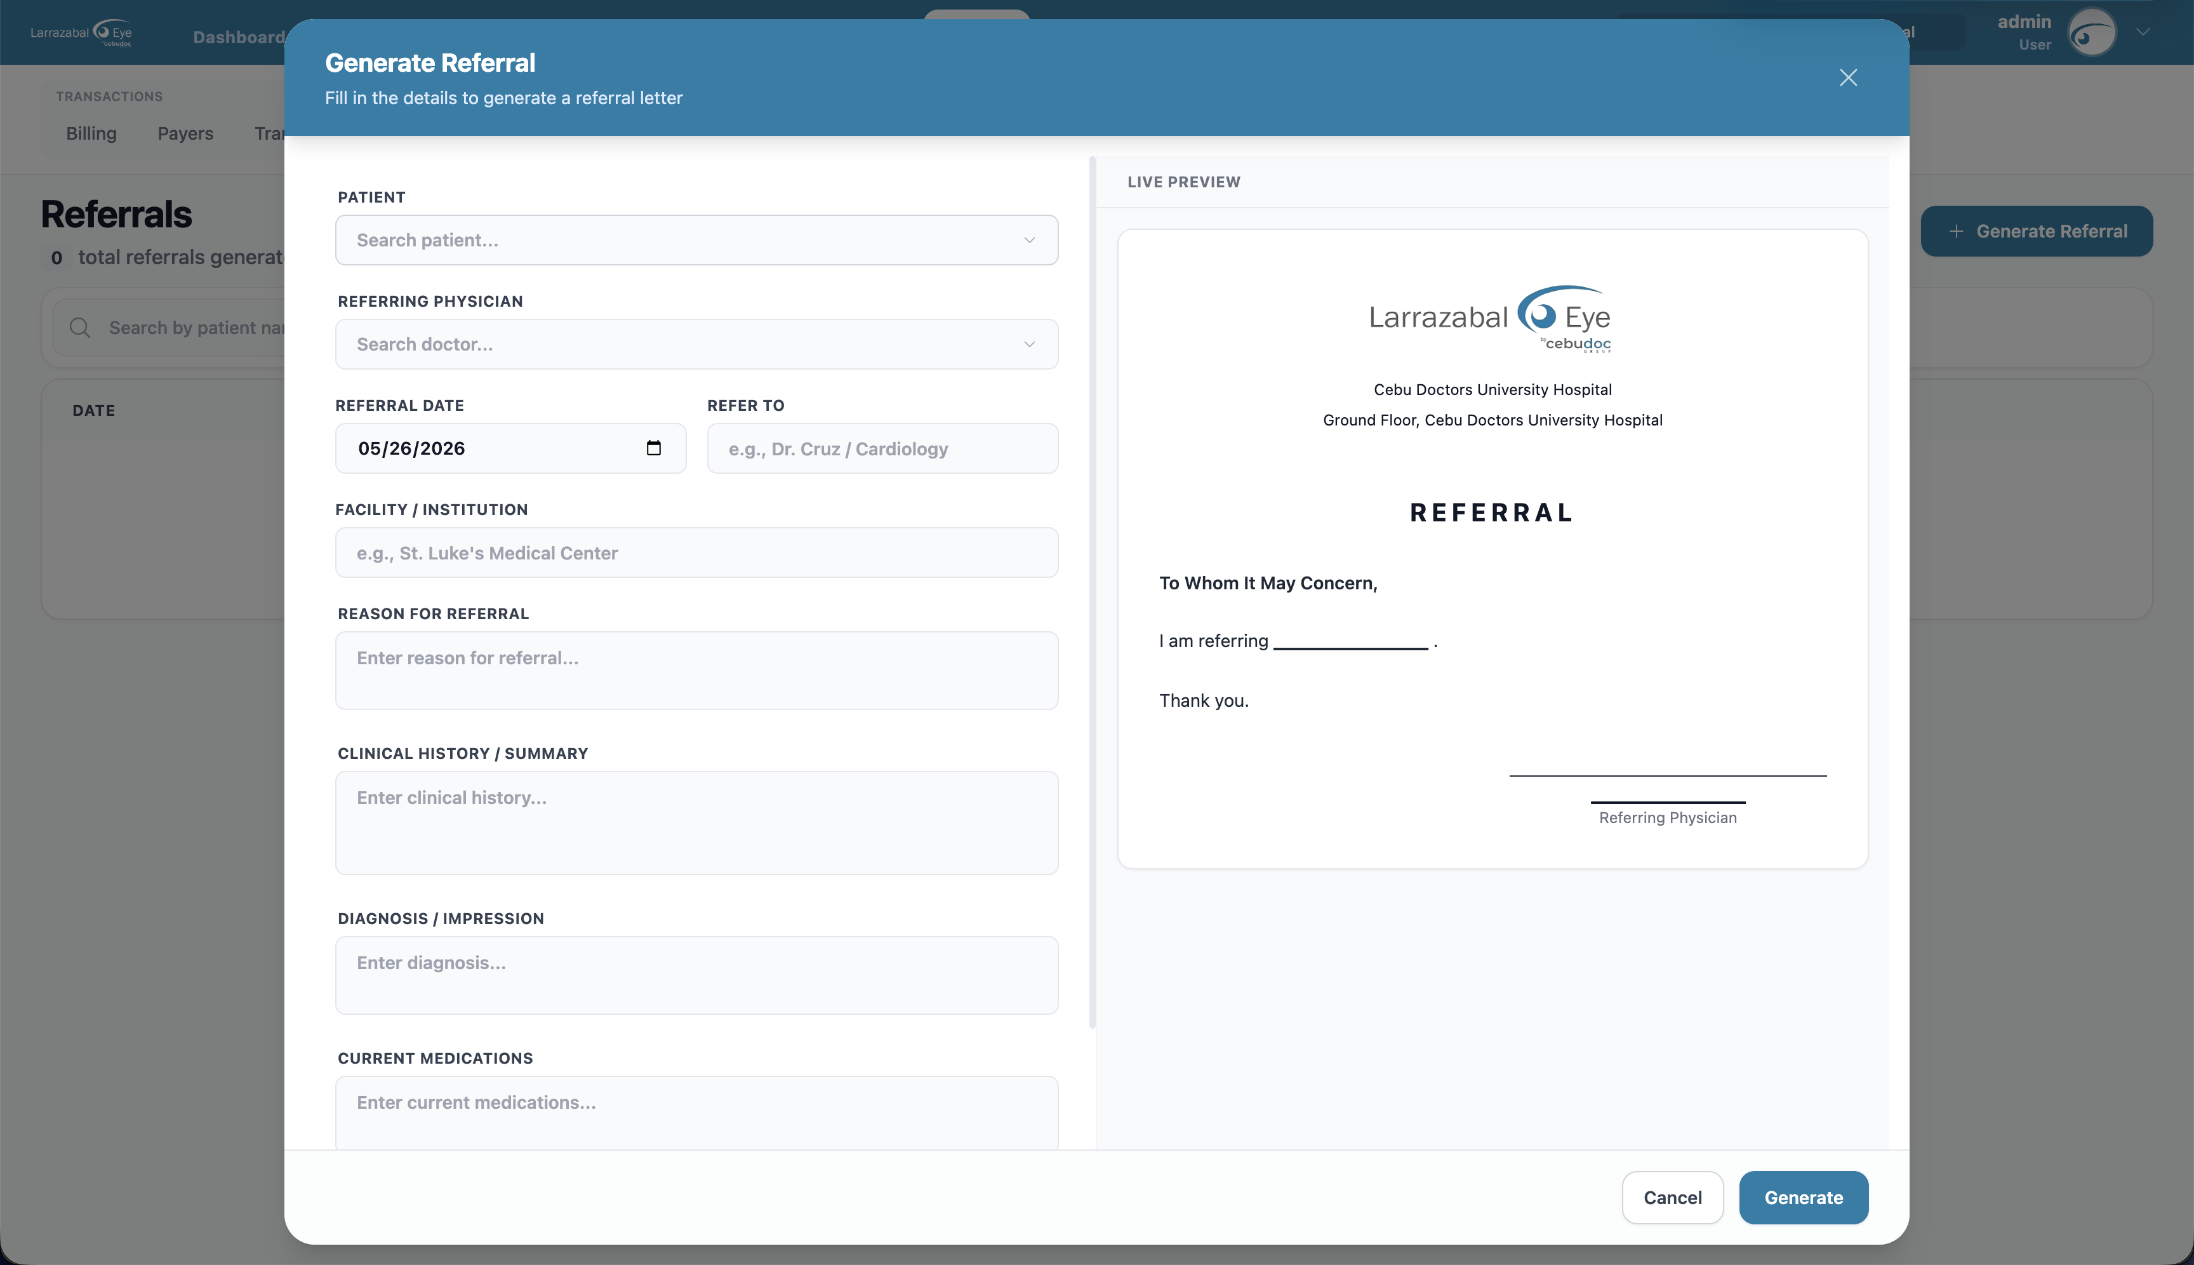This screenshot has height=1265, width=2194.
Task: Click the Generate Referral dialog title
Action: (x=430, y=63)
